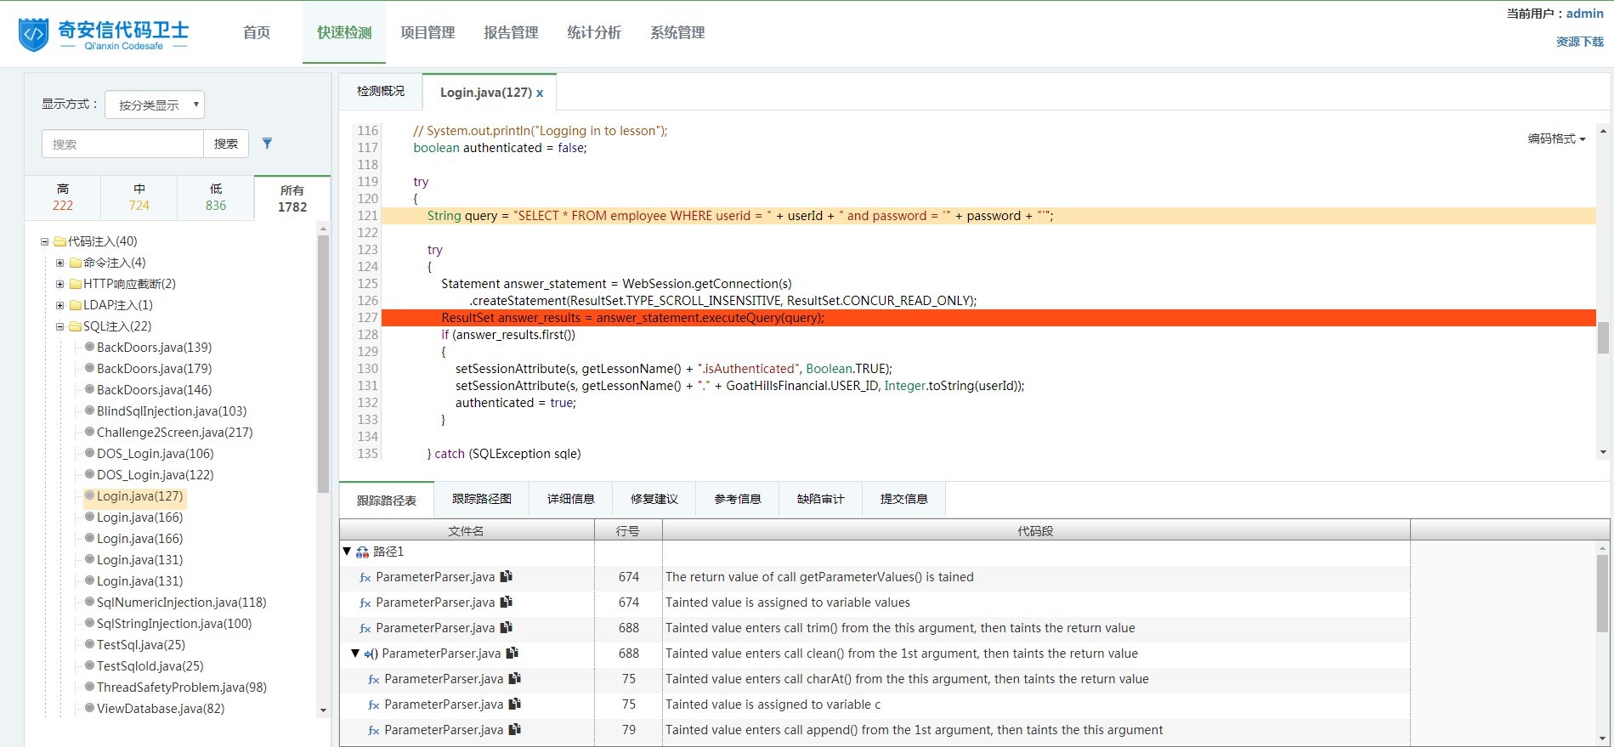Open the 项目管理 menu
This screenshot has width=1614, height=747.
pos(428,32)
